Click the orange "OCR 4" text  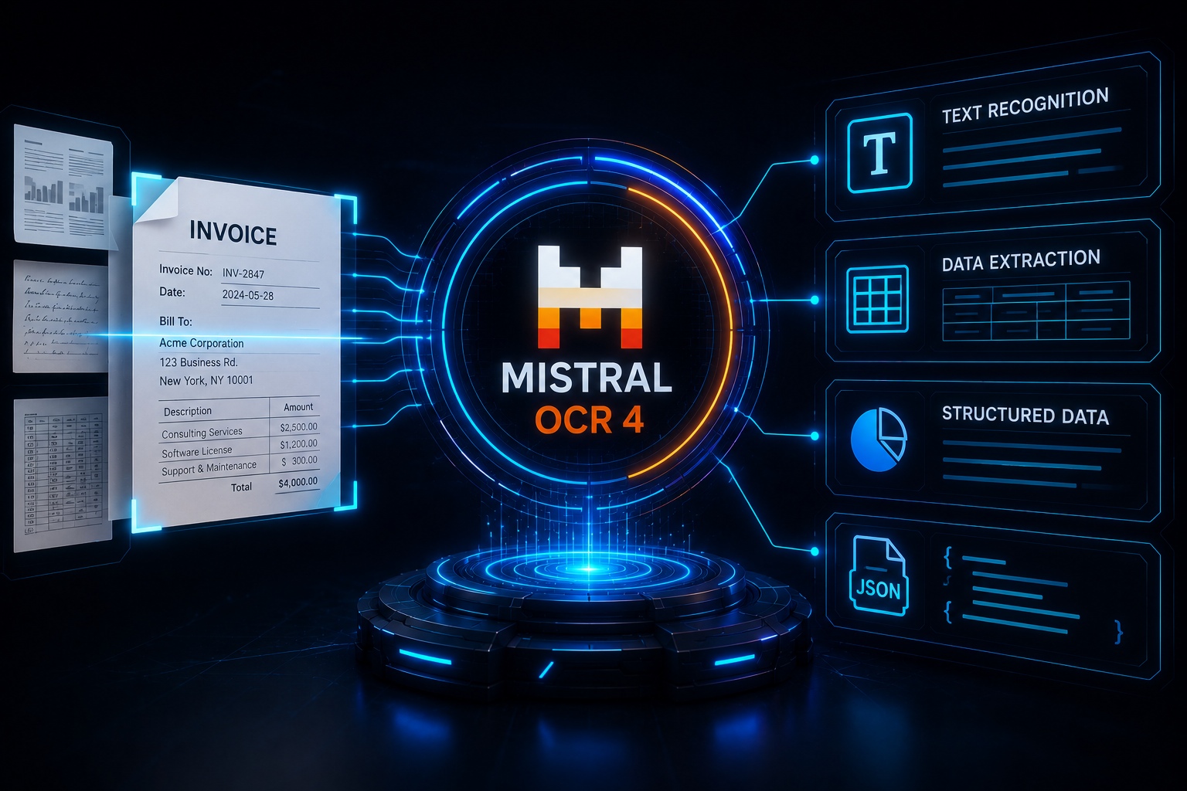(590, 420)
